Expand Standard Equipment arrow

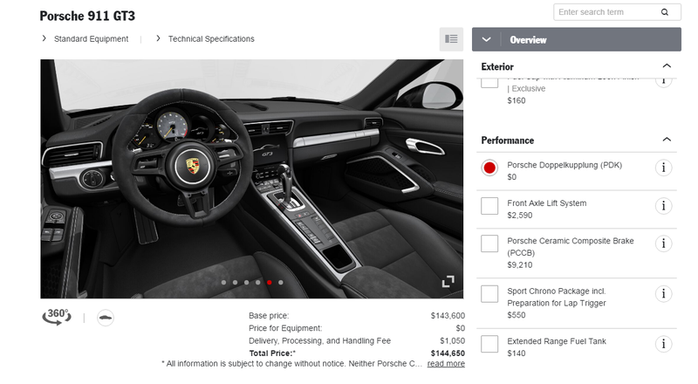tap(44, 38)
